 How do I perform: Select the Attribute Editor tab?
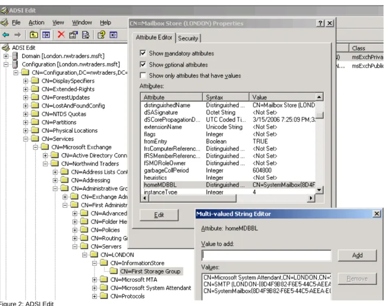[154, 37]
